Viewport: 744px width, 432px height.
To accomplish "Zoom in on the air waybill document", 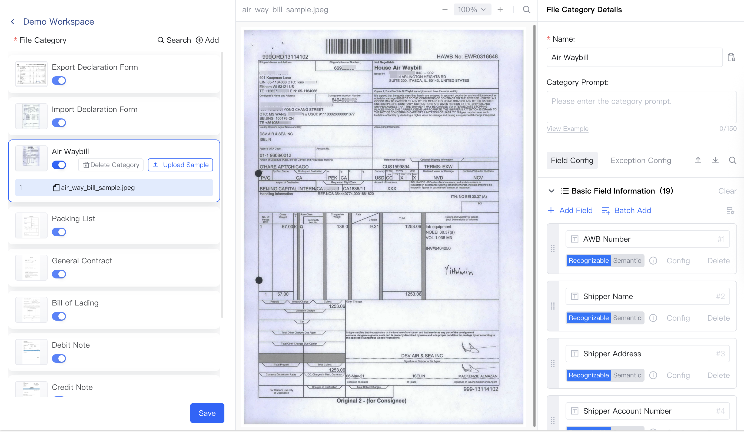I will (x=500, y=9).
